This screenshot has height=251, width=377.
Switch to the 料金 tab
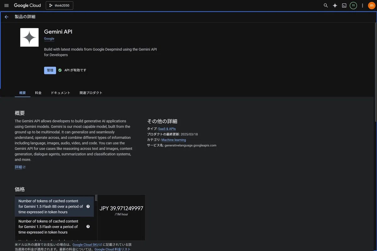coord(38,93)
